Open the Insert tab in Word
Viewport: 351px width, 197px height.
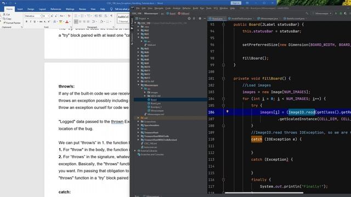click(x=20, y=9)
